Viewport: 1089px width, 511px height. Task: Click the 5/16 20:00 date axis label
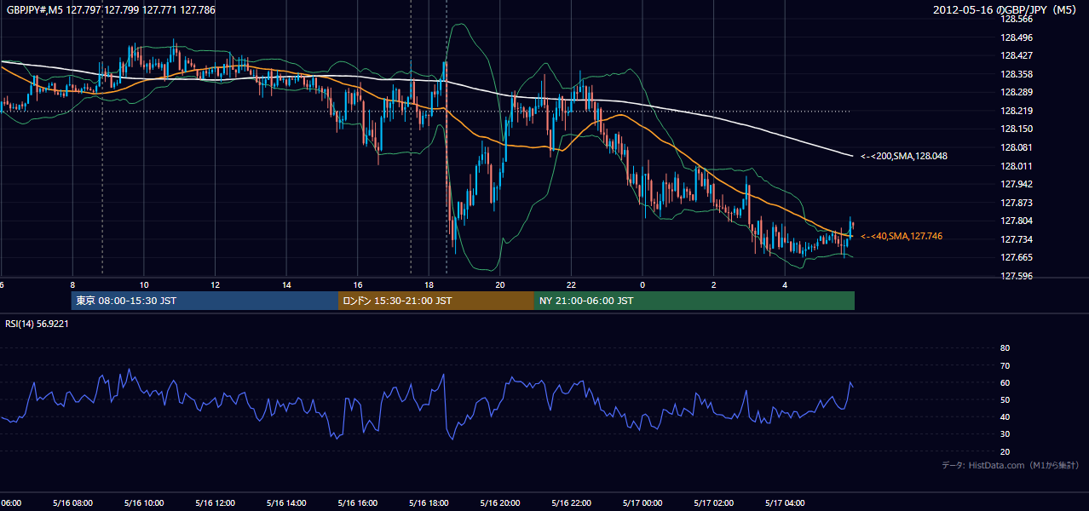pos(500,503)
